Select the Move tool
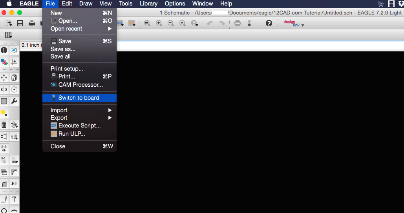 [x=4, y=78]
